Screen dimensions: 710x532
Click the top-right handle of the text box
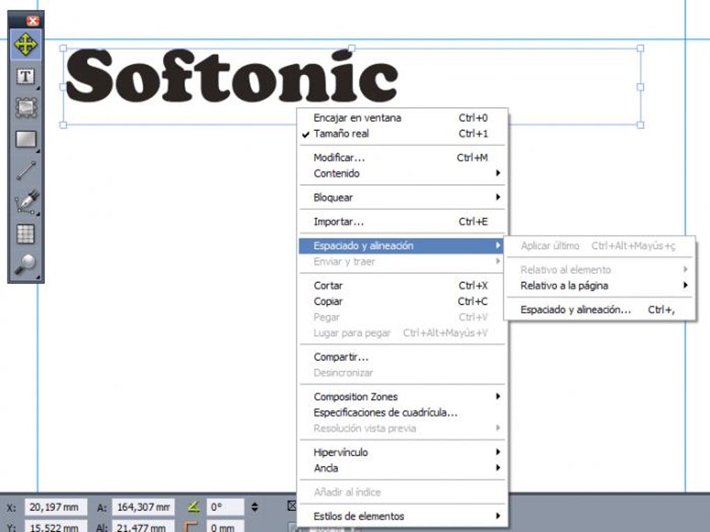click(640, 49)
